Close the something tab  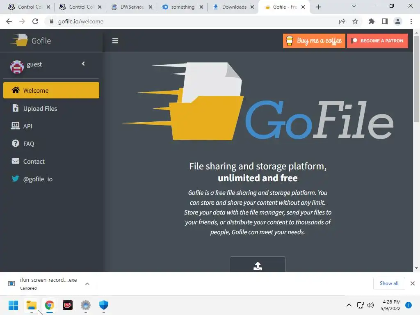click(201, 7)
